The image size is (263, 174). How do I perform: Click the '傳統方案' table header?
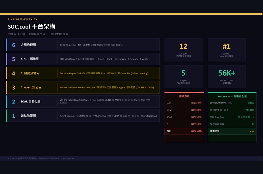coord(184,96)
